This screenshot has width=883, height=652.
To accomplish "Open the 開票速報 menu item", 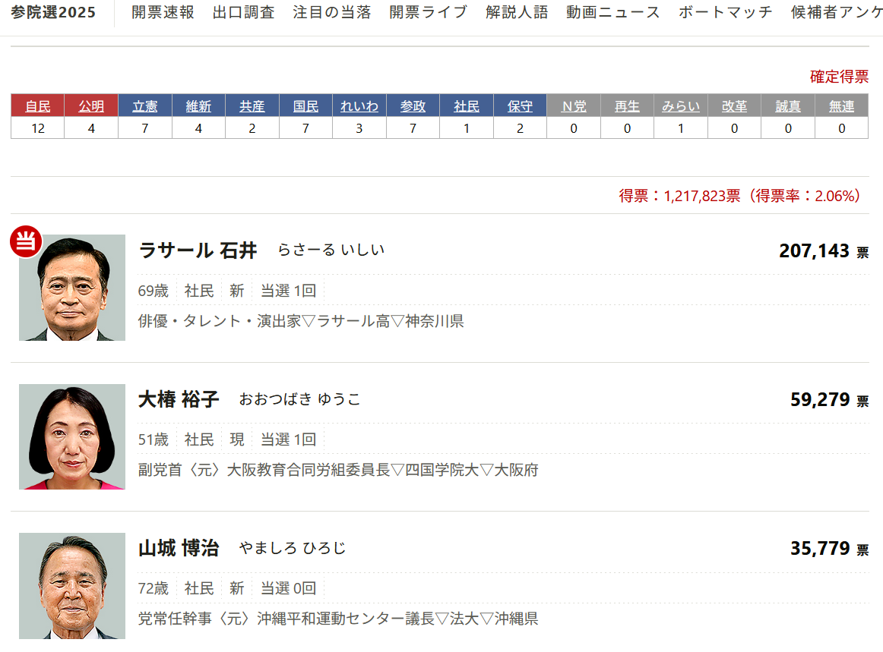I will coord(163,12).
